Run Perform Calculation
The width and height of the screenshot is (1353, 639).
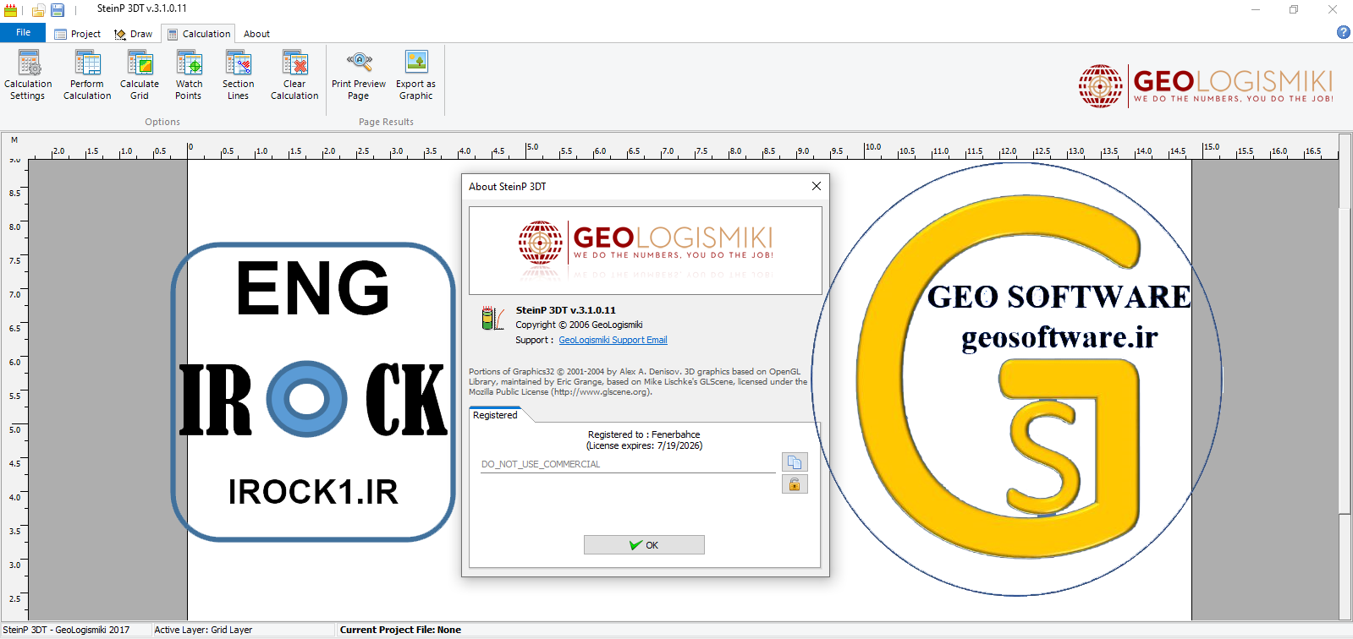87,74
